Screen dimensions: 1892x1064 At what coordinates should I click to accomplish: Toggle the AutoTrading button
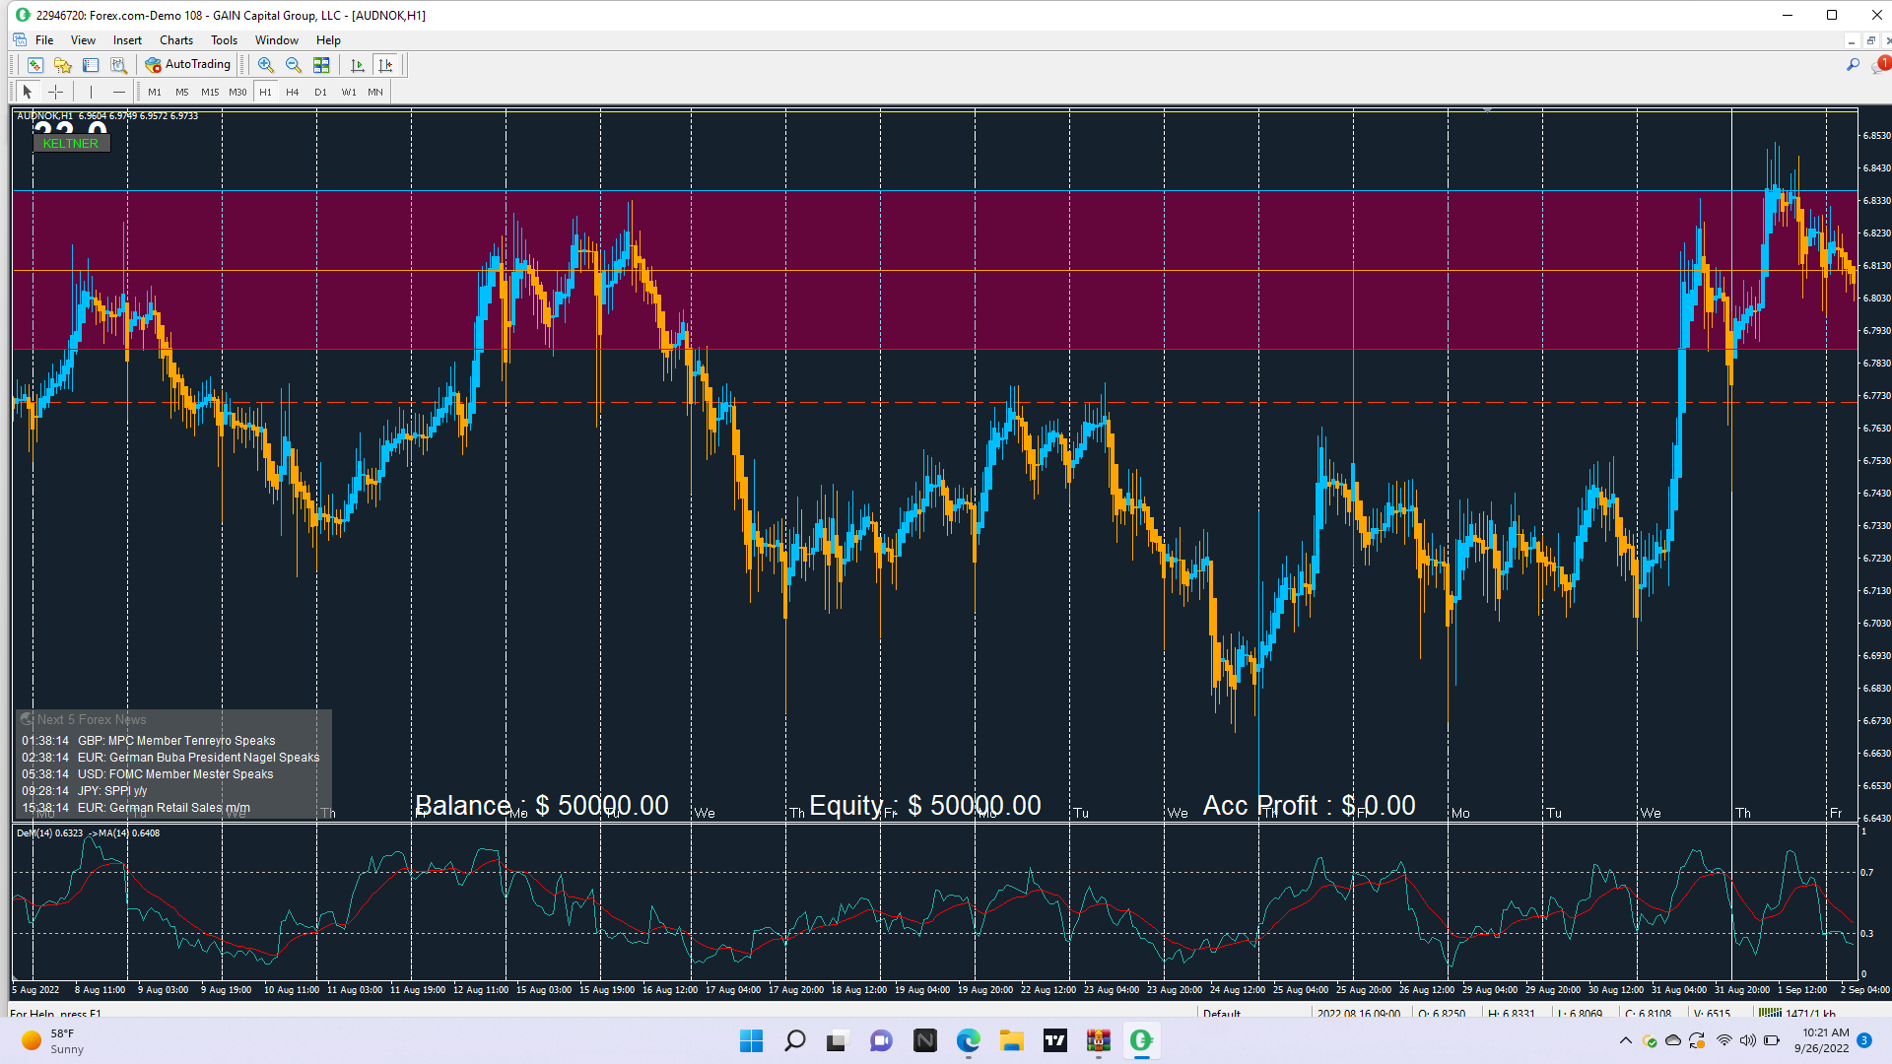[188, 65]
